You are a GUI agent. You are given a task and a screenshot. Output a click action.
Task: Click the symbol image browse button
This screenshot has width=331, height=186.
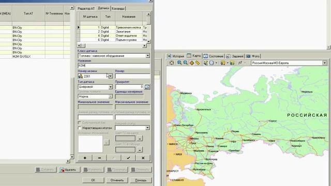click(x=107, y=142)
